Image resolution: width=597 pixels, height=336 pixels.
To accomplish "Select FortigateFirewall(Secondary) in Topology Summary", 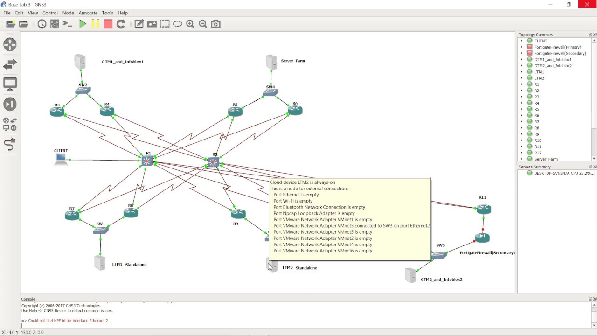I will (560, 53).
